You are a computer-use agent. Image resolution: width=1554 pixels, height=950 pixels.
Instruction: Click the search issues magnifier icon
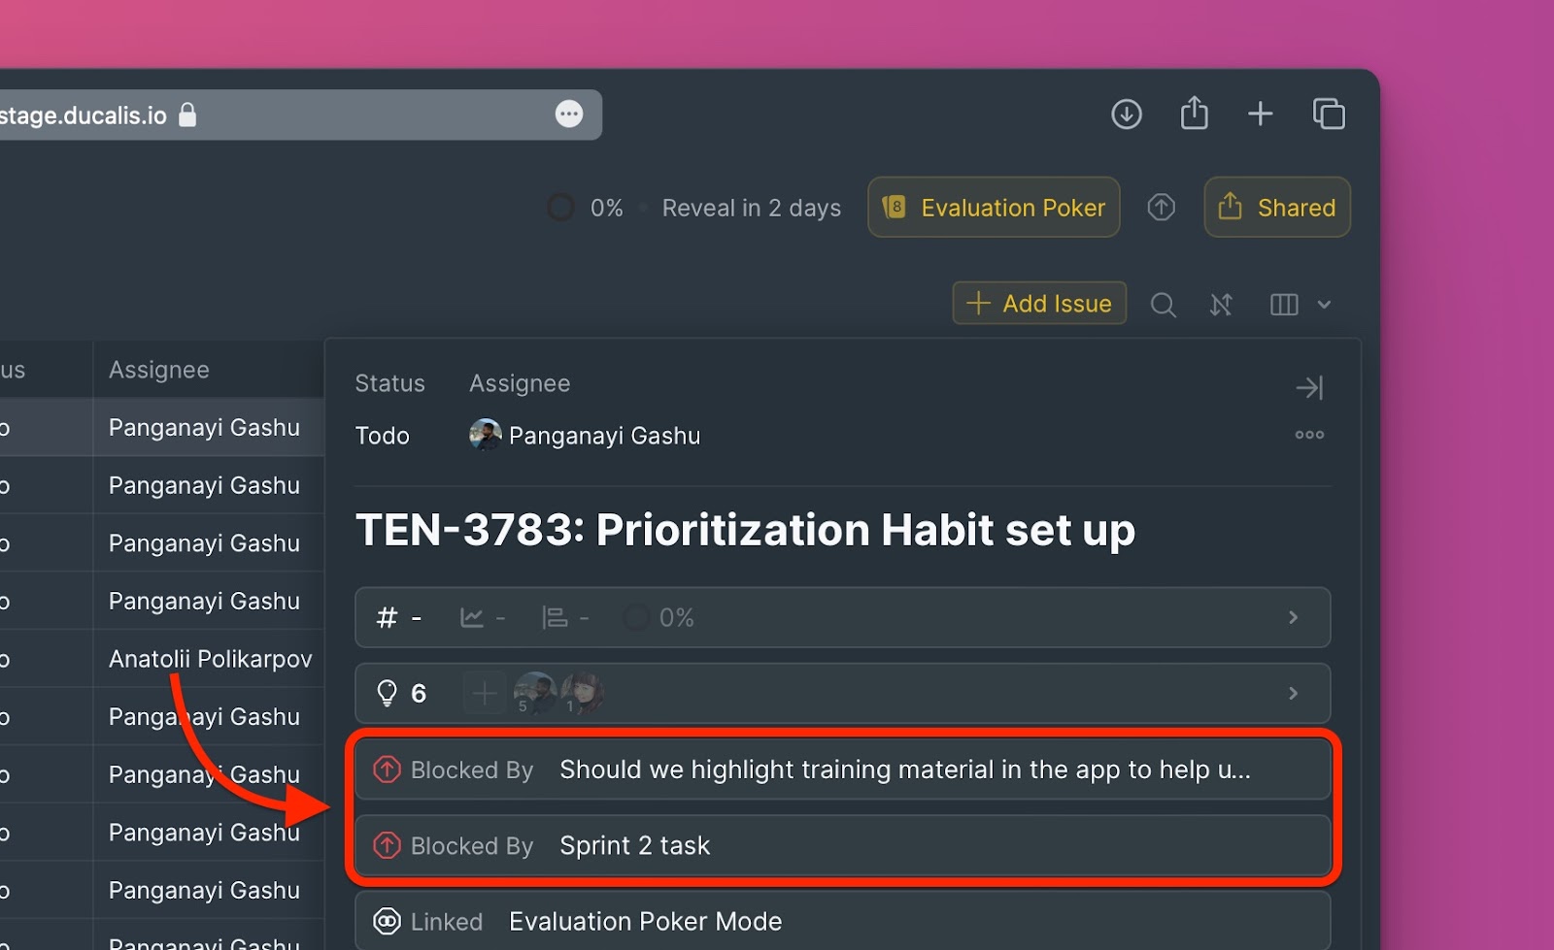point(1163,305)
